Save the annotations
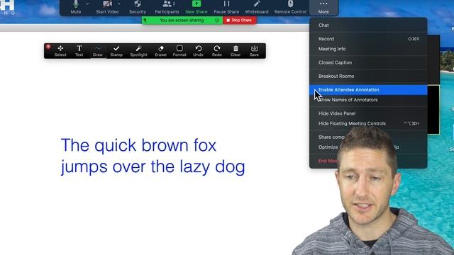The width and height of the screenshot is (454, 255). pyautogui.click(x=254, y=51)
